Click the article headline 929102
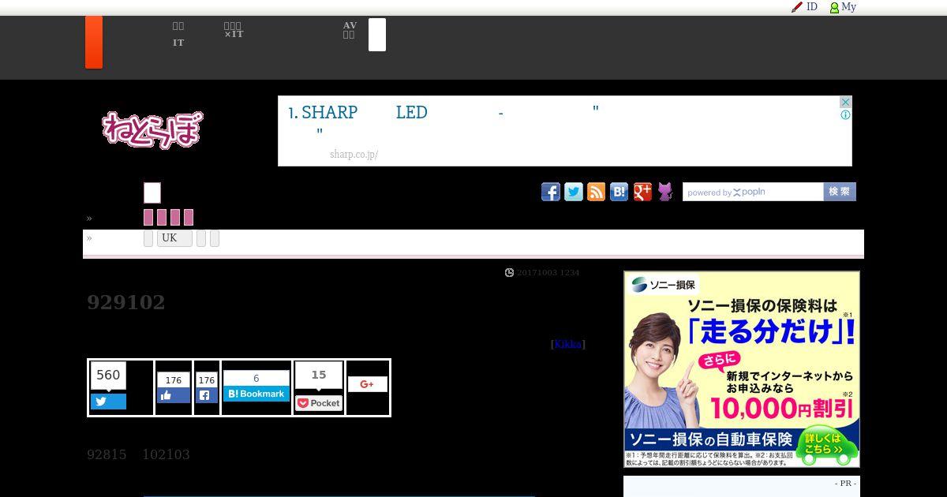947x497 pixels. click(x=126, y=303)
